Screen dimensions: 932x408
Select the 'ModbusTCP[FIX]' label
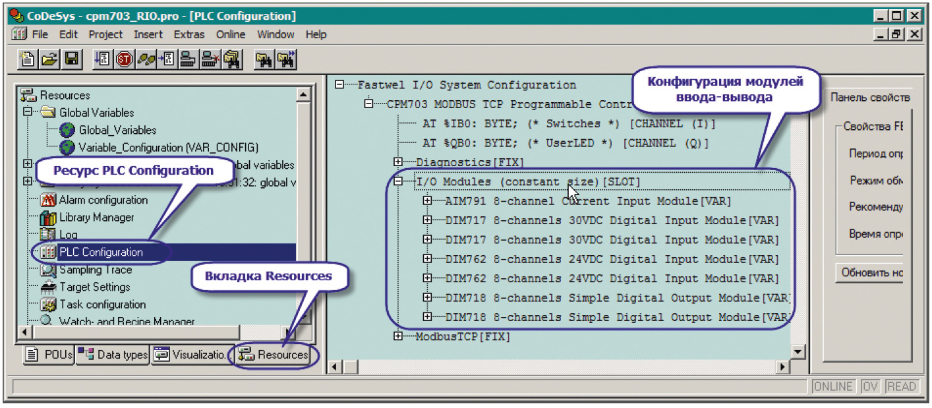pos(463,337)
